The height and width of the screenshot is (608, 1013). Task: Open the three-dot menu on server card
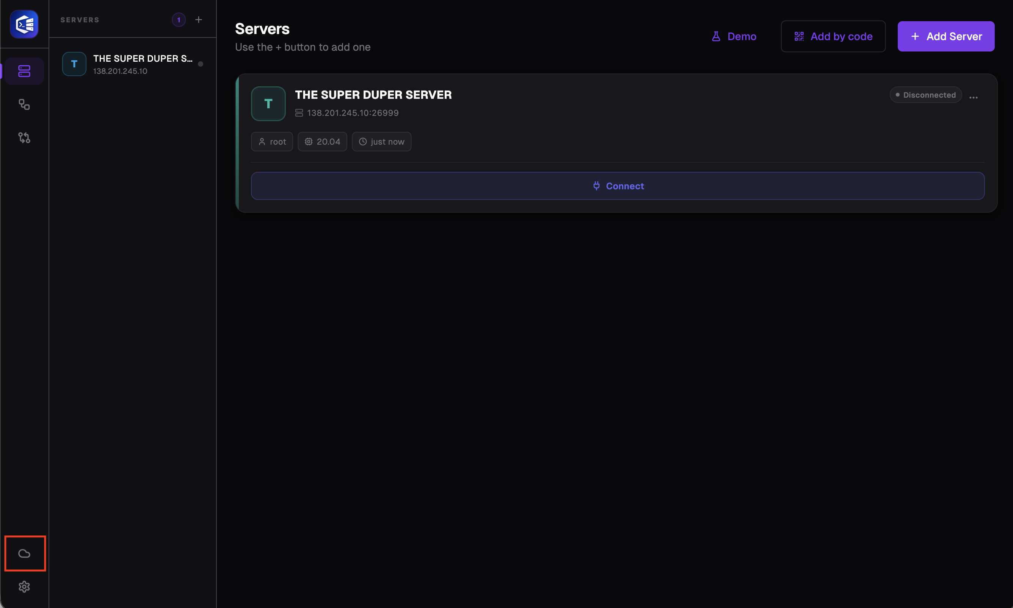coord(973,97)
